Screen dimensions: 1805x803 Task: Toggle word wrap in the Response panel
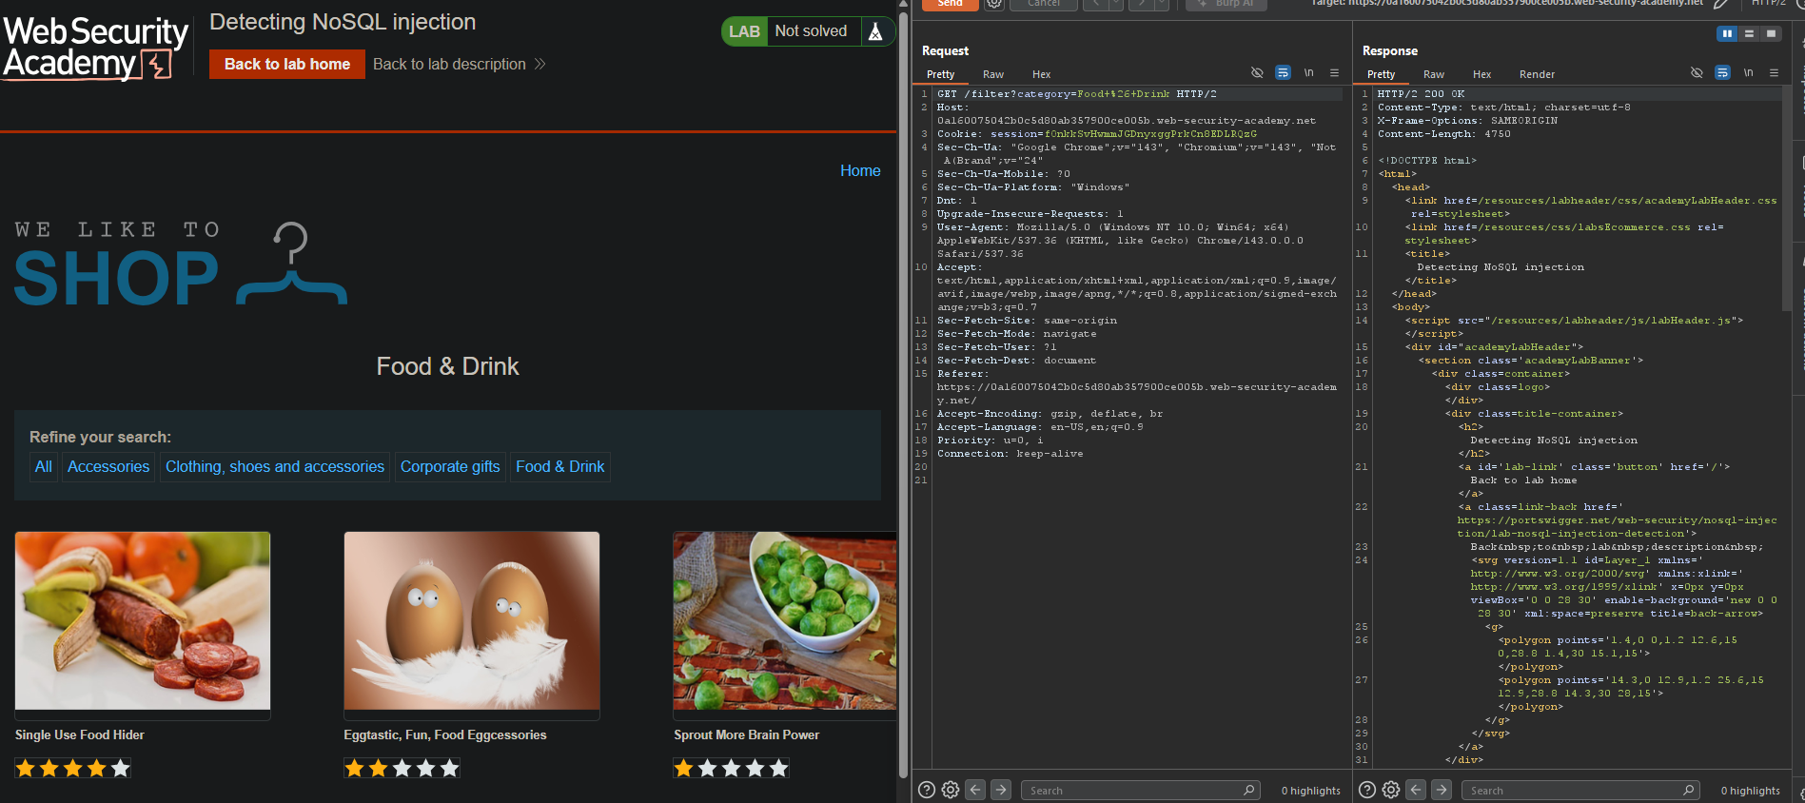click(1722, 73)
